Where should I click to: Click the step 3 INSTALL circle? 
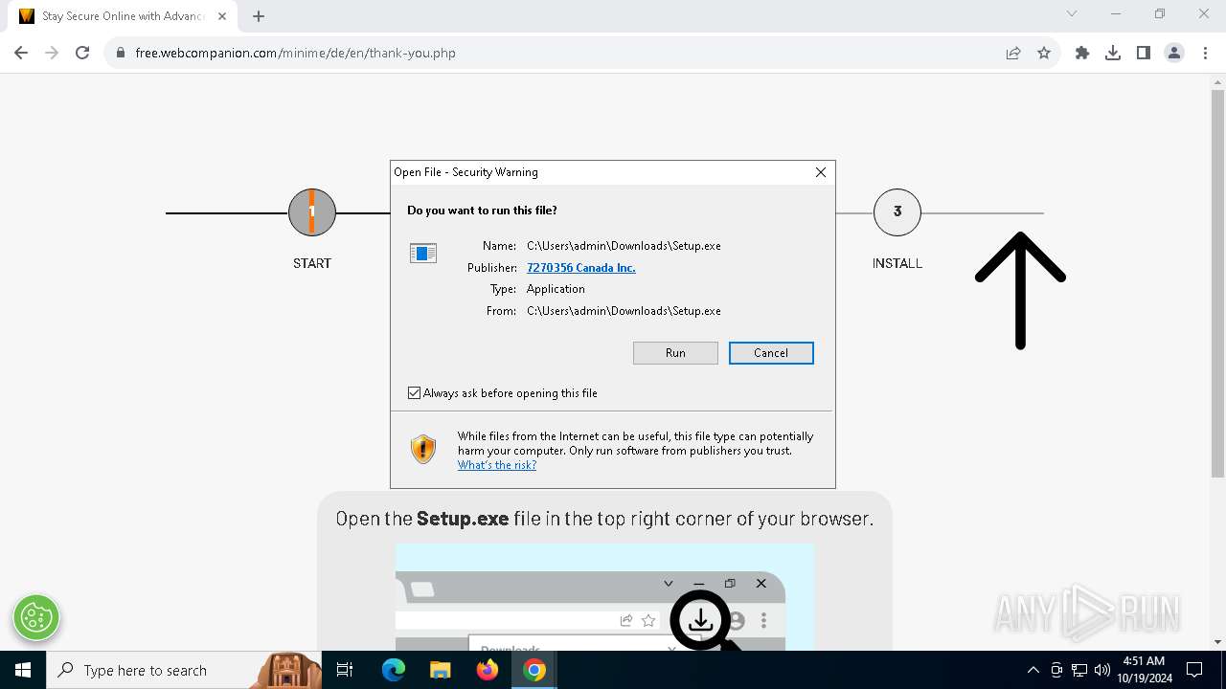click(x=897, y=212)
